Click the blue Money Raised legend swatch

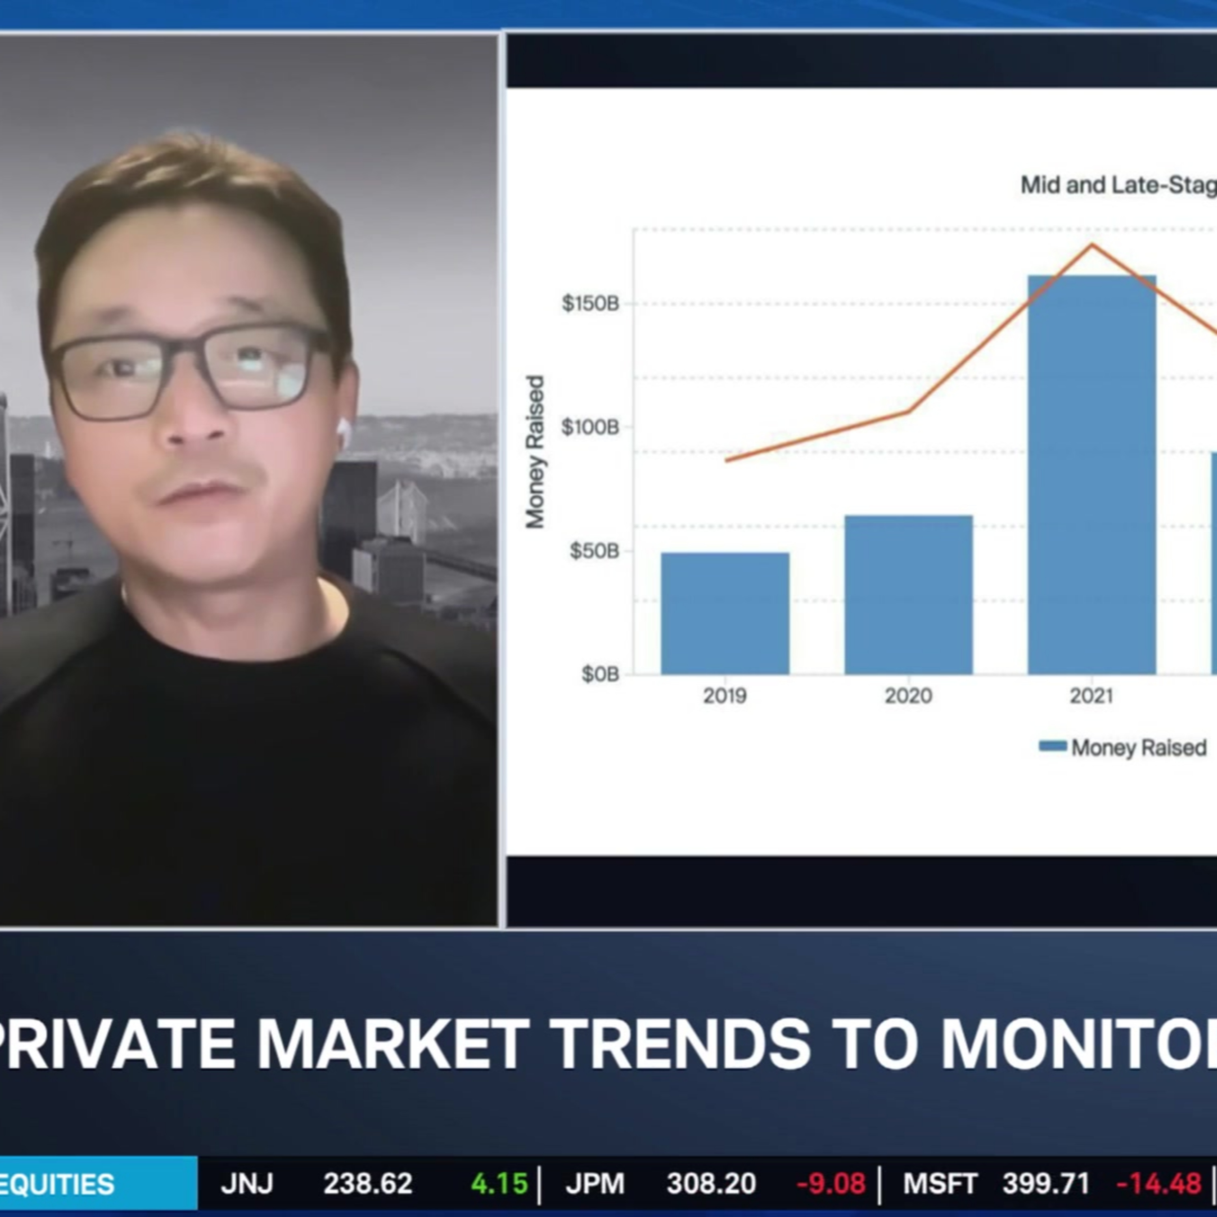click(x=1053, y=746)
